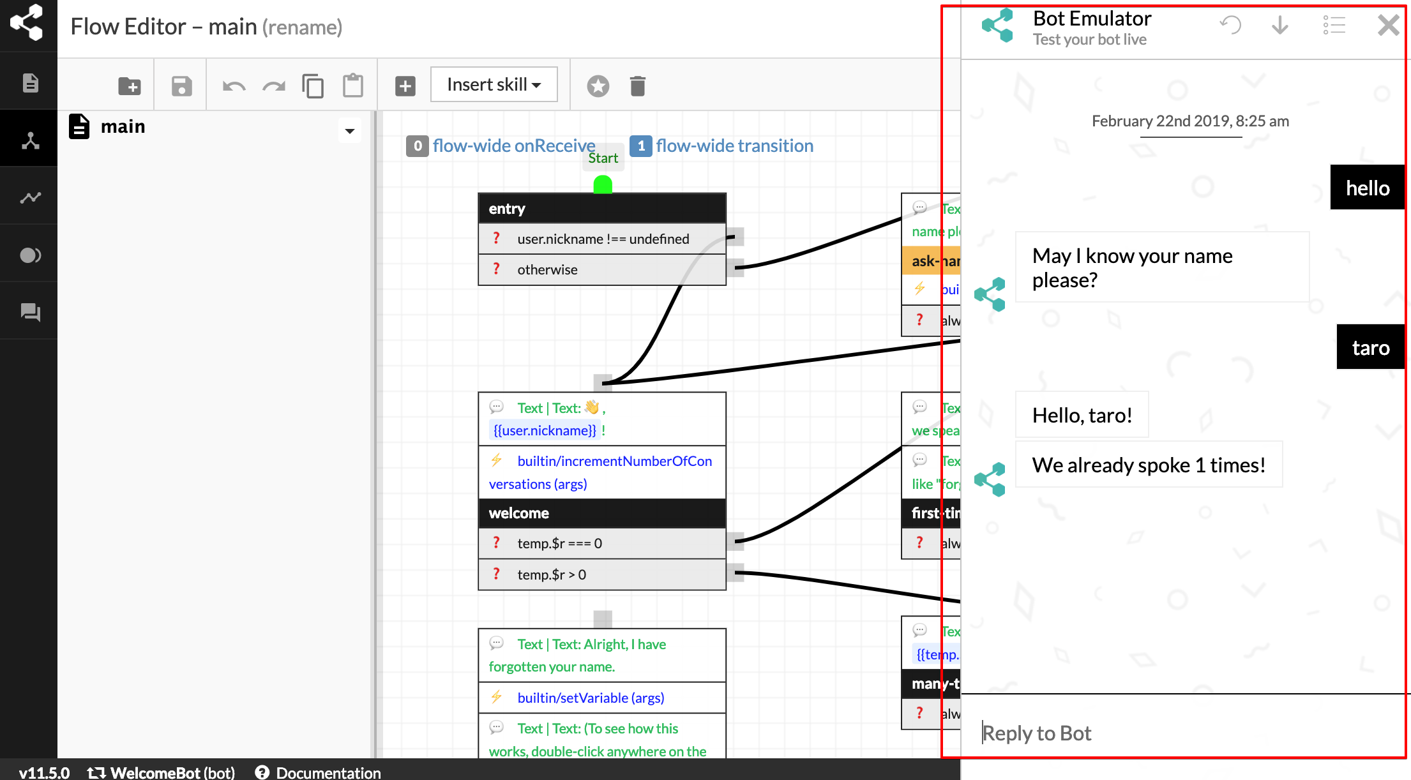Screen dimensions: 1411x780
Task: Copy the selected node
Action: tap(313, 85)
